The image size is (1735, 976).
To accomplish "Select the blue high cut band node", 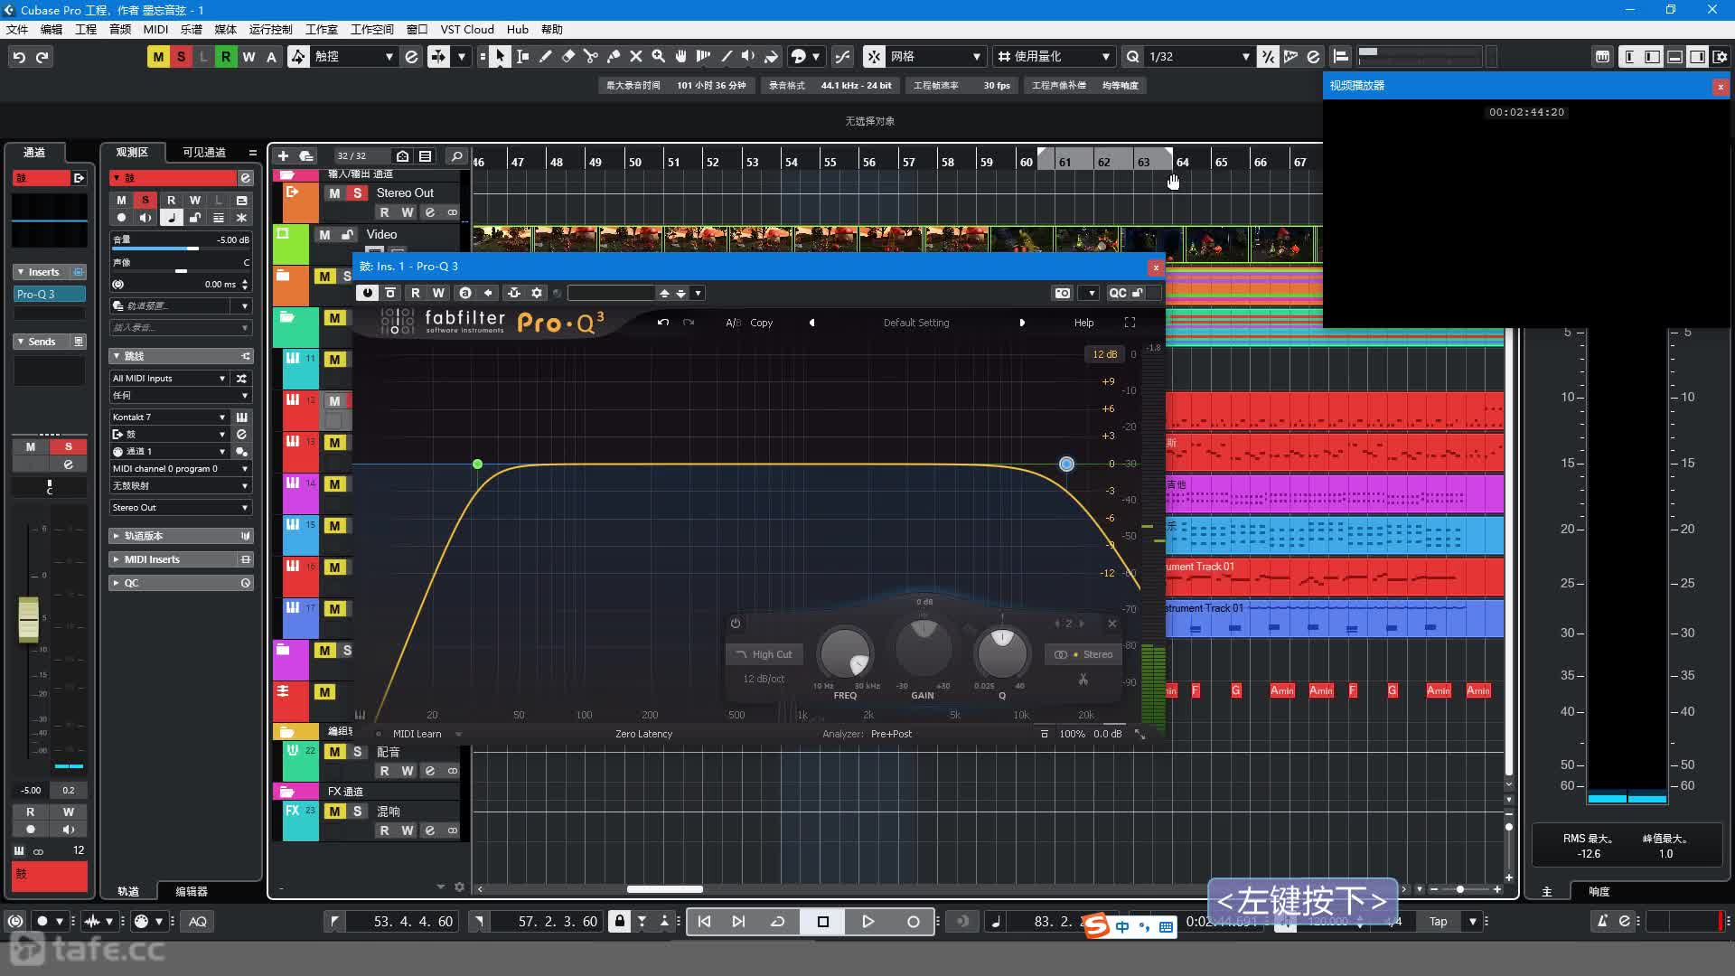I will [x=1066, y=464].
